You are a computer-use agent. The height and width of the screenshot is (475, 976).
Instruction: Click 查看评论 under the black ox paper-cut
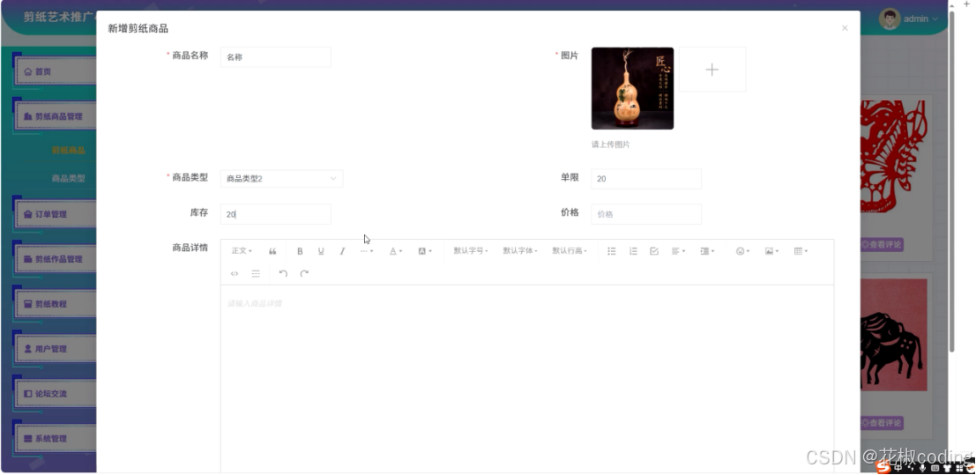point(882,423)
